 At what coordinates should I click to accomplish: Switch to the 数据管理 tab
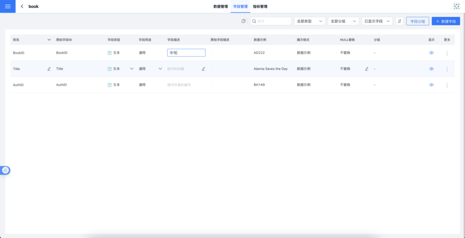[x=220, y=6]
